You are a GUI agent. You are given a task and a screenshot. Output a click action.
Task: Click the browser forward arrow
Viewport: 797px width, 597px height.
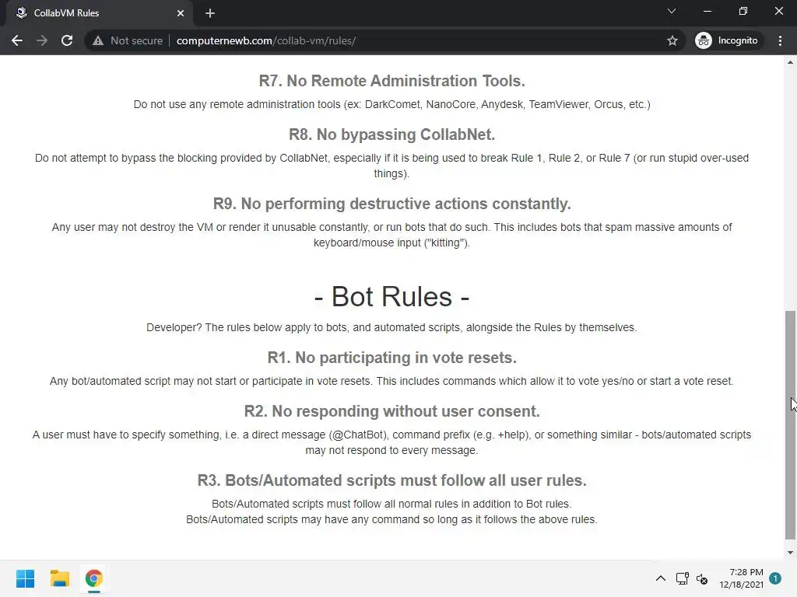click(x=42, y=40)
